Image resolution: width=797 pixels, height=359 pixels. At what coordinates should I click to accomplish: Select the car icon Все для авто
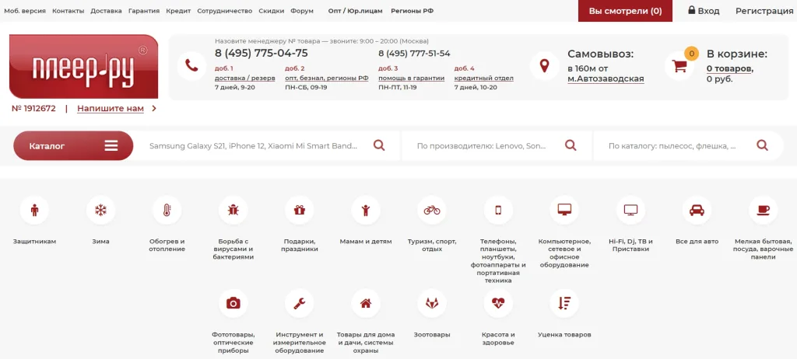point(697,210)
